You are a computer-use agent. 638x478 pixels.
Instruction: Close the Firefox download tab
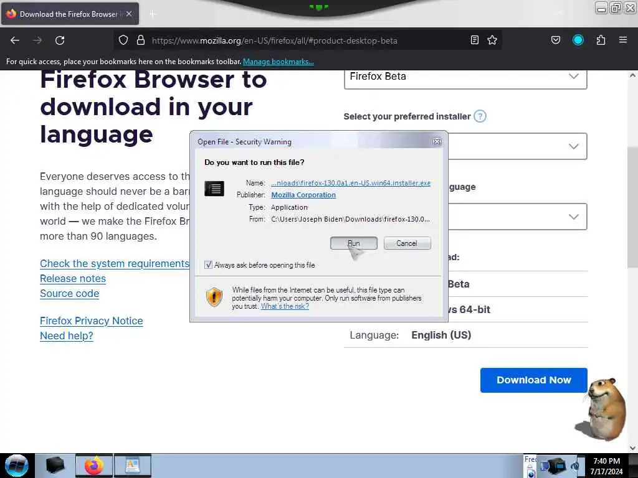[129, 14]
